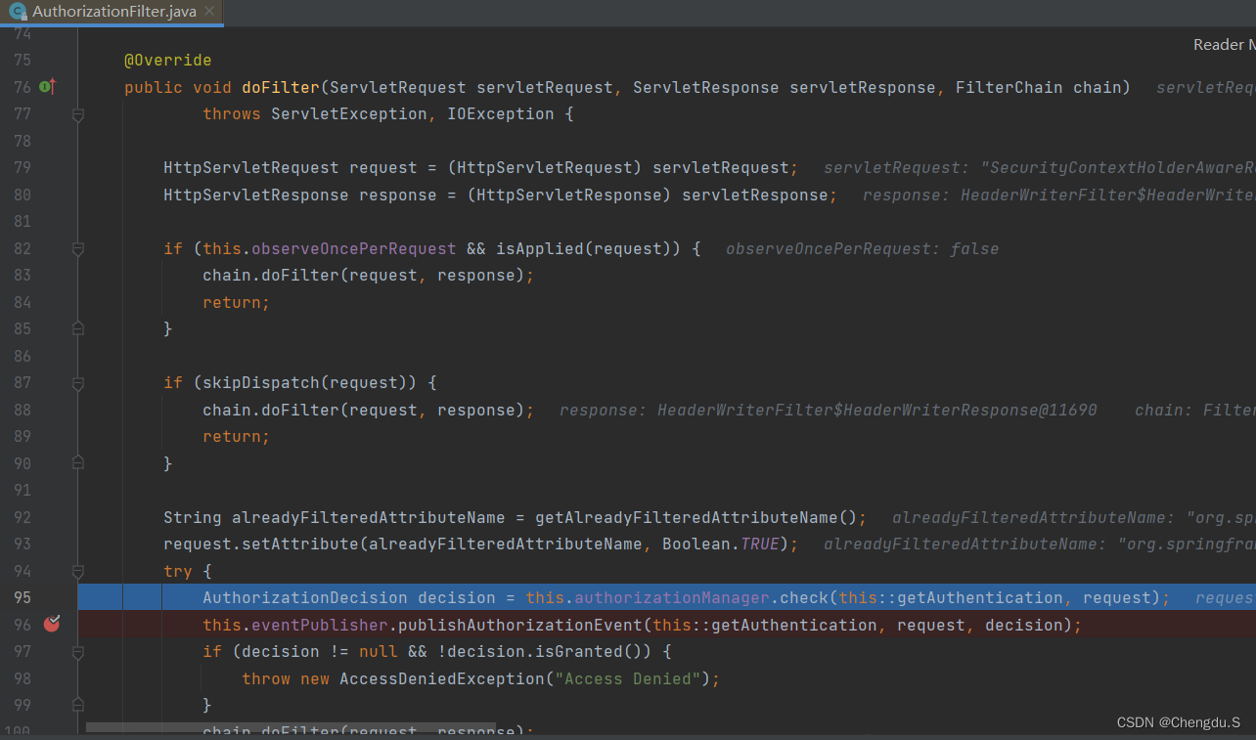Click the horizontal editor scrollbar
The width and height of the screenshot is (1256, 740).
(x=291, y=728)
